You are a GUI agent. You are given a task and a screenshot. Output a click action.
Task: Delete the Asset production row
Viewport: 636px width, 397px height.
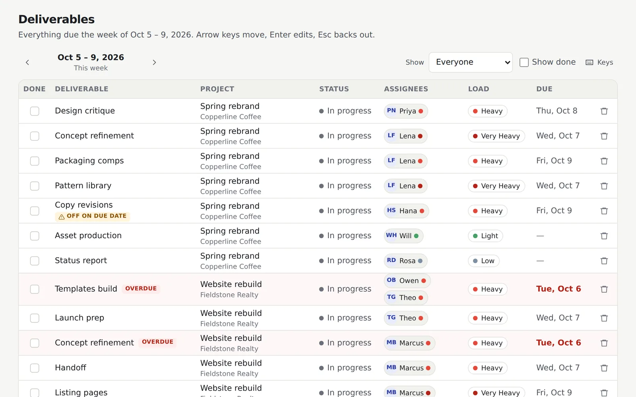604,236
